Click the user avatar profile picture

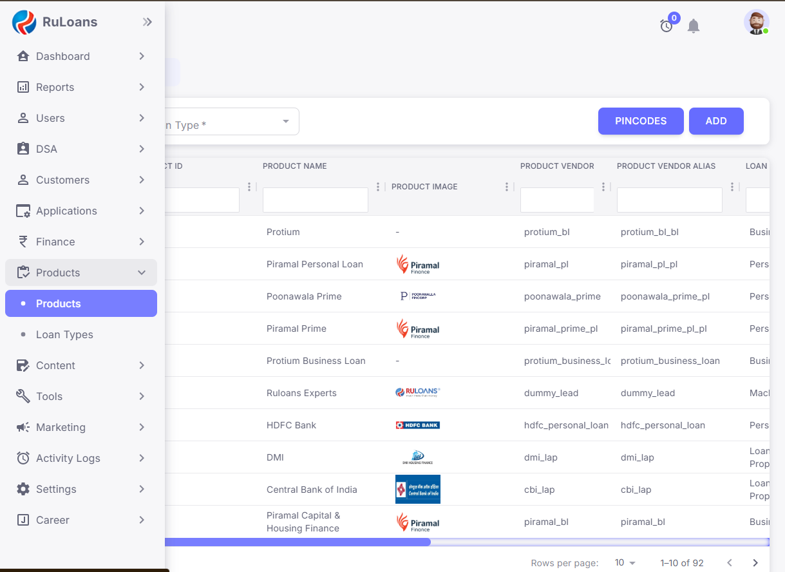[x=756, y=23]
